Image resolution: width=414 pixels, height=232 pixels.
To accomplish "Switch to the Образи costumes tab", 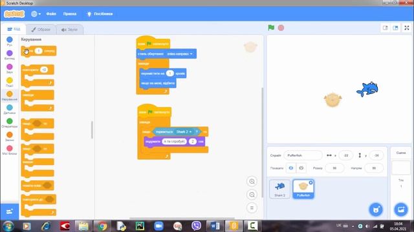I will [x=41, y=30].
